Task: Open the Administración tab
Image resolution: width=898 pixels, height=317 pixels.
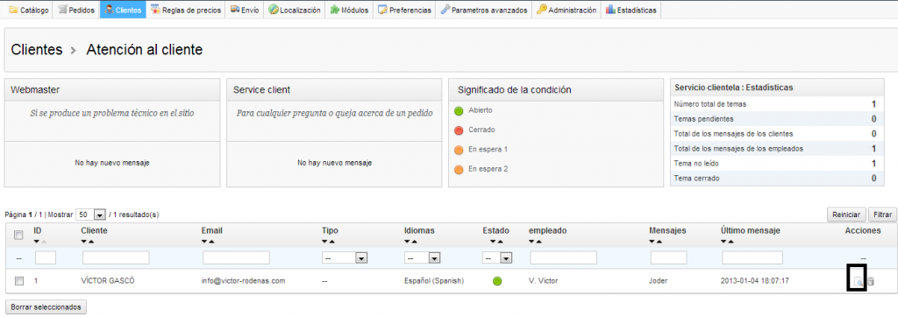Action: 566,10
